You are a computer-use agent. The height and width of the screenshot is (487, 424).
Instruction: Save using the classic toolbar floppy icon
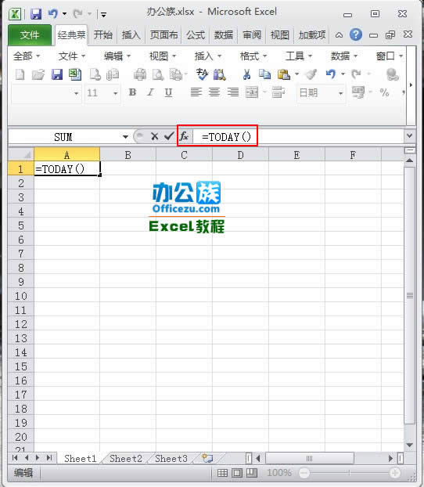57,74
